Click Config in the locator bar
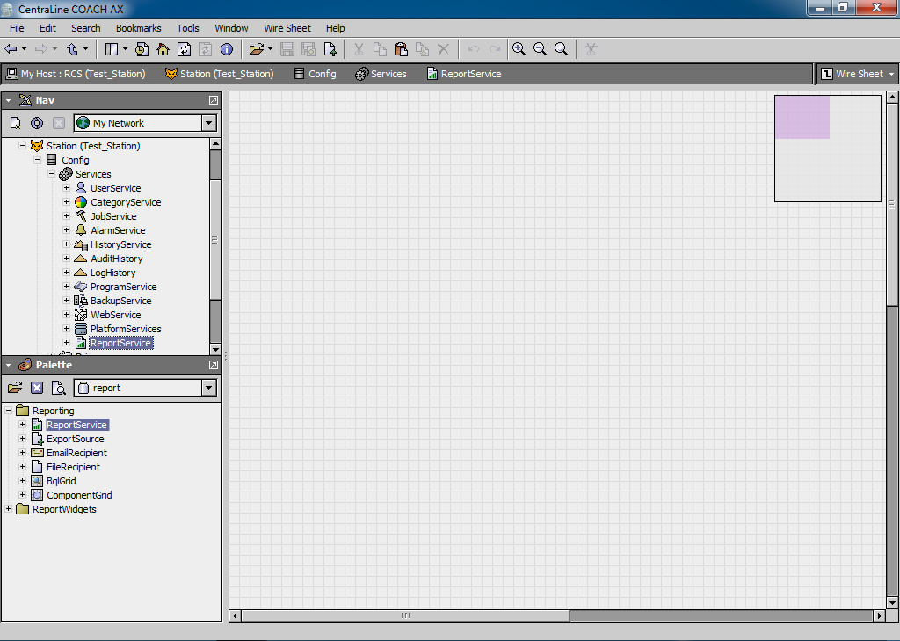The width and height of the screenshot is (900, 641). click(316, 74)
